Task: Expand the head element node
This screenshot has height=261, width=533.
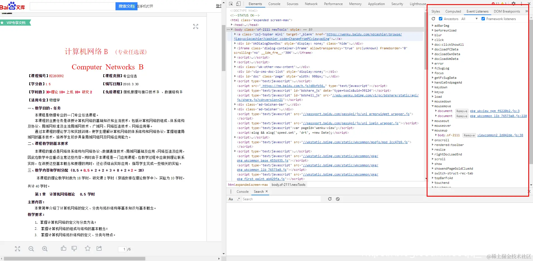Action: [232, 25]
